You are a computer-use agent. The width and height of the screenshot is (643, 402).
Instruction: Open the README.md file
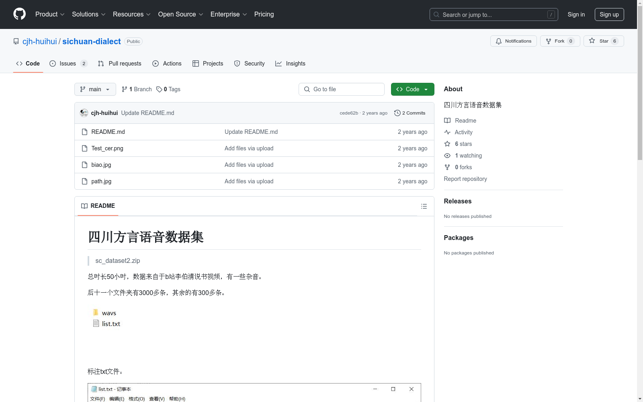tap(108, 132)
